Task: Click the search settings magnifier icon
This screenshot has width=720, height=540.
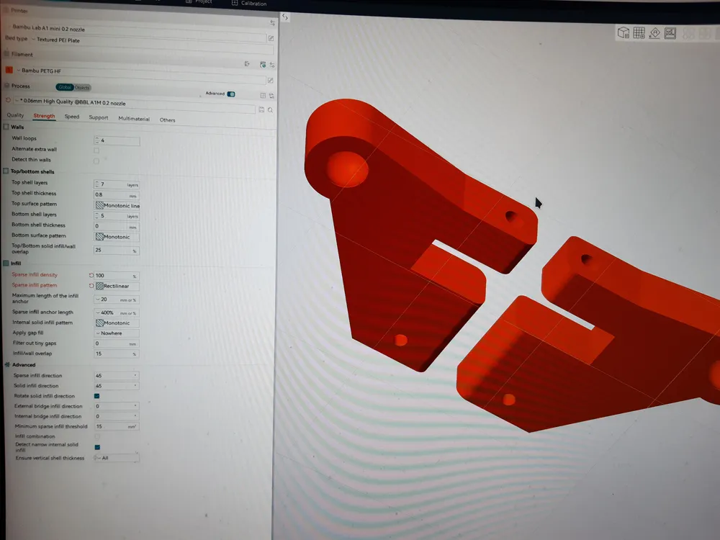Action: click(x=271, y=110)
